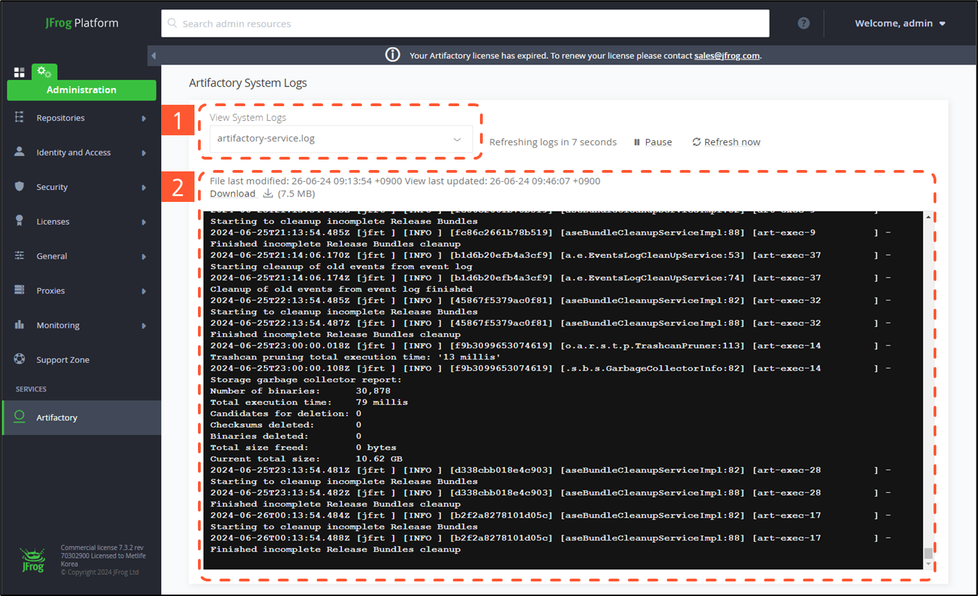Click the Monitoring chart icon
The image size is (978, 596).
click(x=19, y=324)
